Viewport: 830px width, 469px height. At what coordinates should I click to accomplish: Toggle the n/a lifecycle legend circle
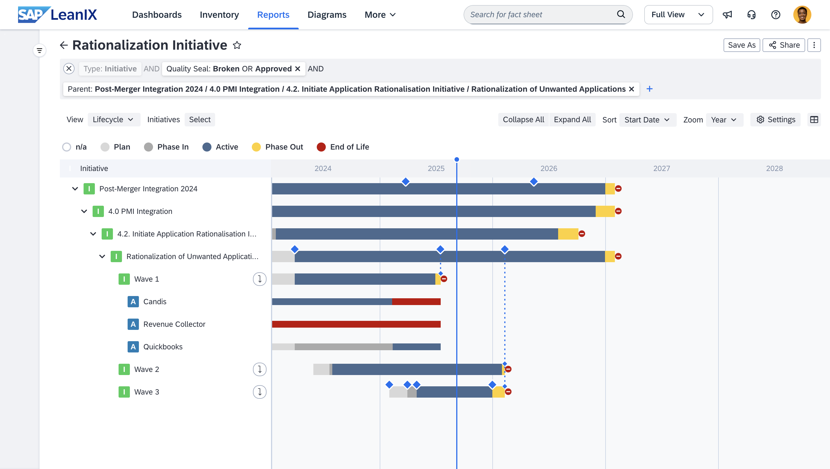(x=67, y=147)
